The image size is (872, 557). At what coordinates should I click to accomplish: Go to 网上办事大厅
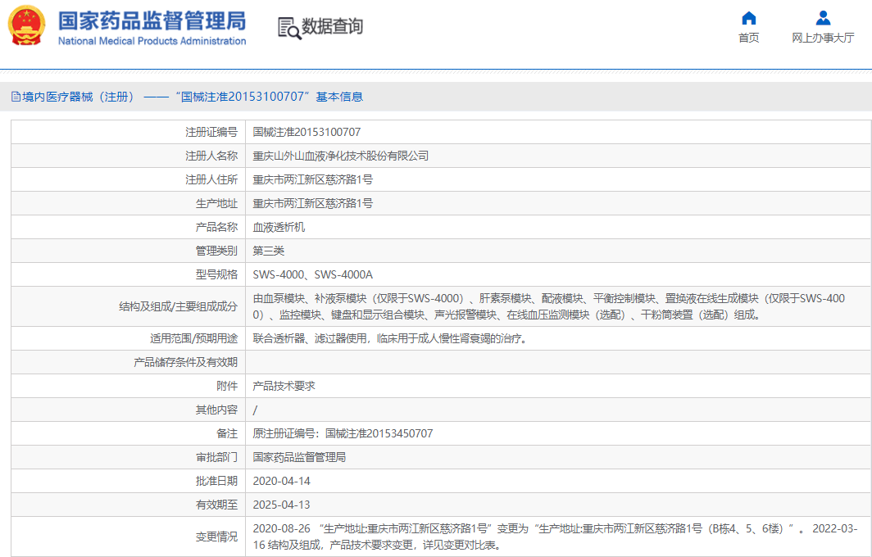(x=823, y=38)
